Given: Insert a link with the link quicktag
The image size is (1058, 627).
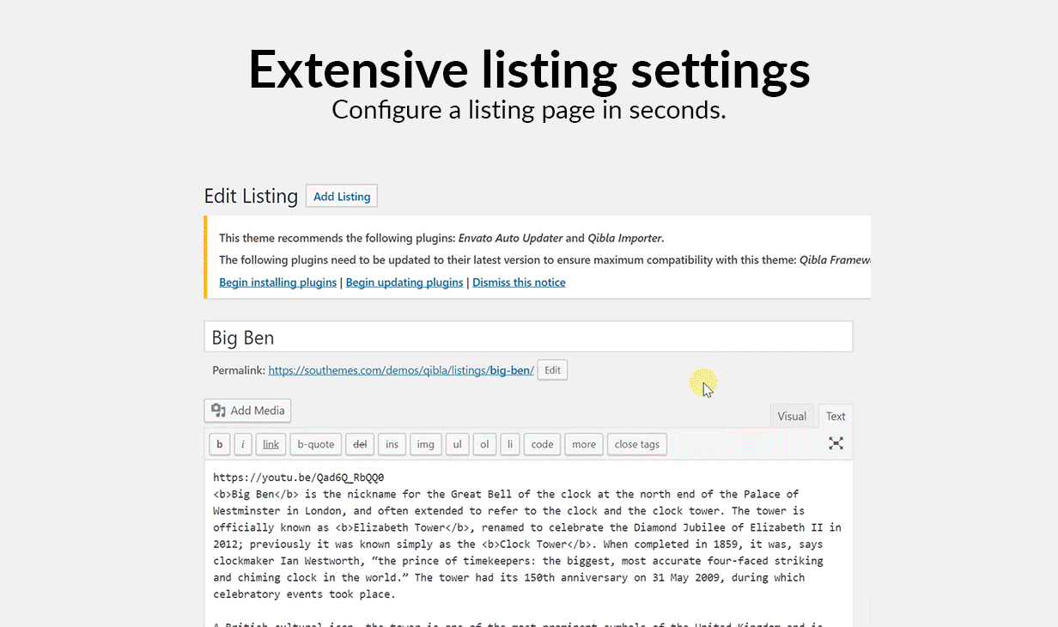Looking at the screenshot, I should pyautogui.click(x=271, y=444).
